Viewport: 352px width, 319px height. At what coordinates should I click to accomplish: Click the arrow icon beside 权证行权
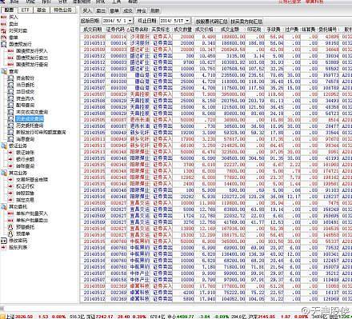click(10, 186)
